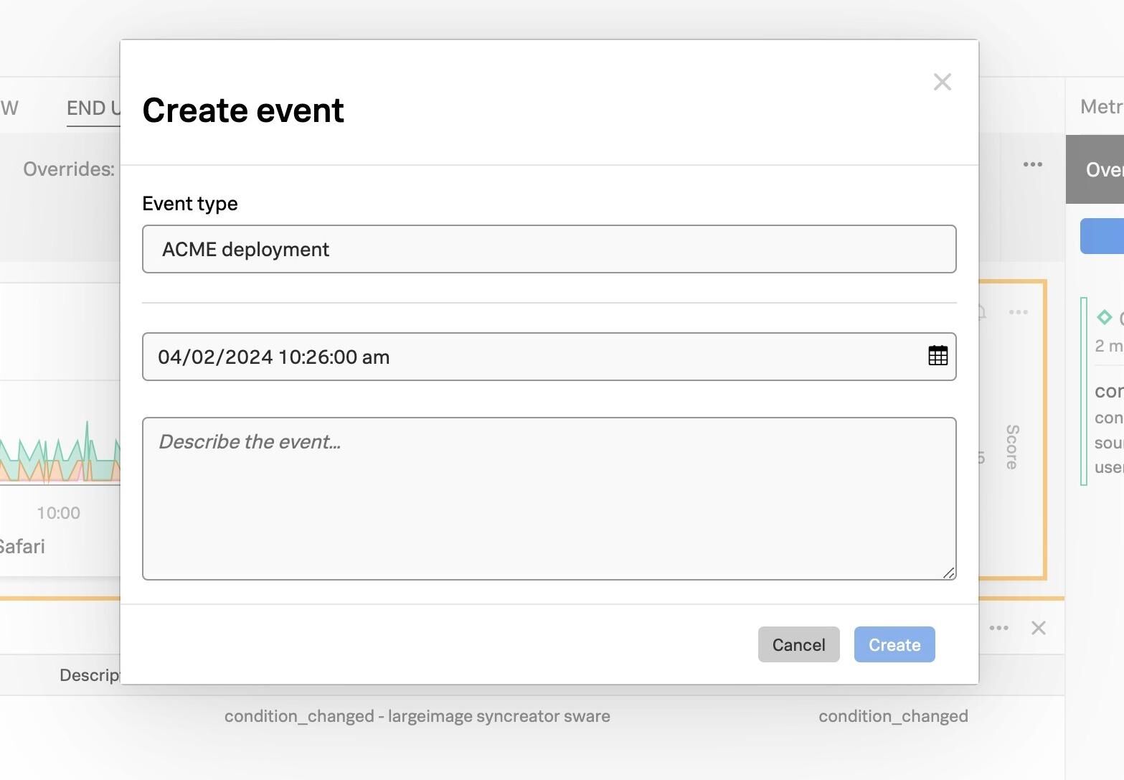Click the date and time input field
Image resolution: width=1124 pixels, height=780 pixels.
click(549, 357)
